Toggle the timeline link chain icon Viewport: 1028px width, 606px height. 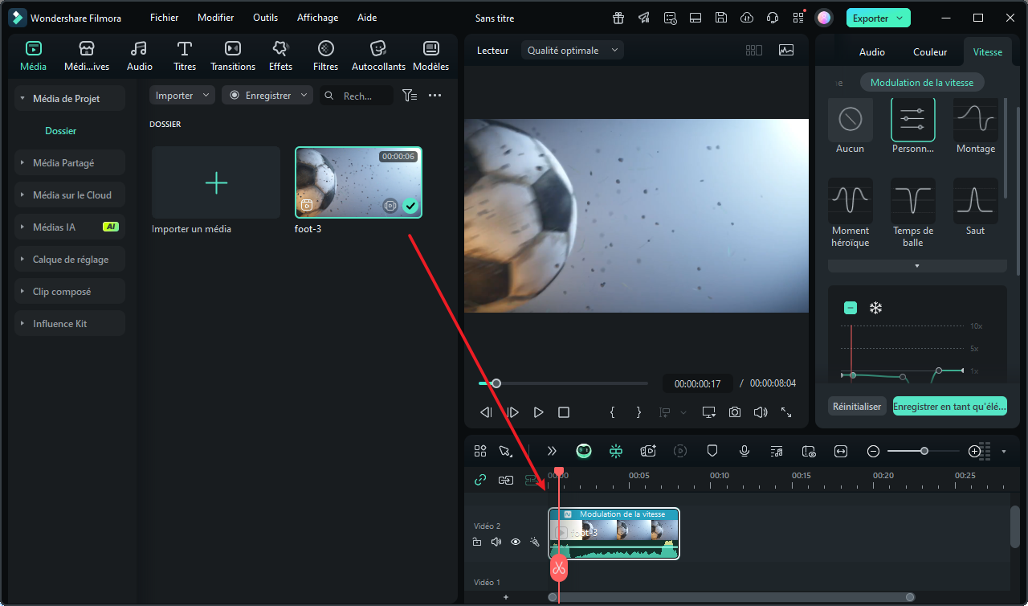[x=480, y=480]
